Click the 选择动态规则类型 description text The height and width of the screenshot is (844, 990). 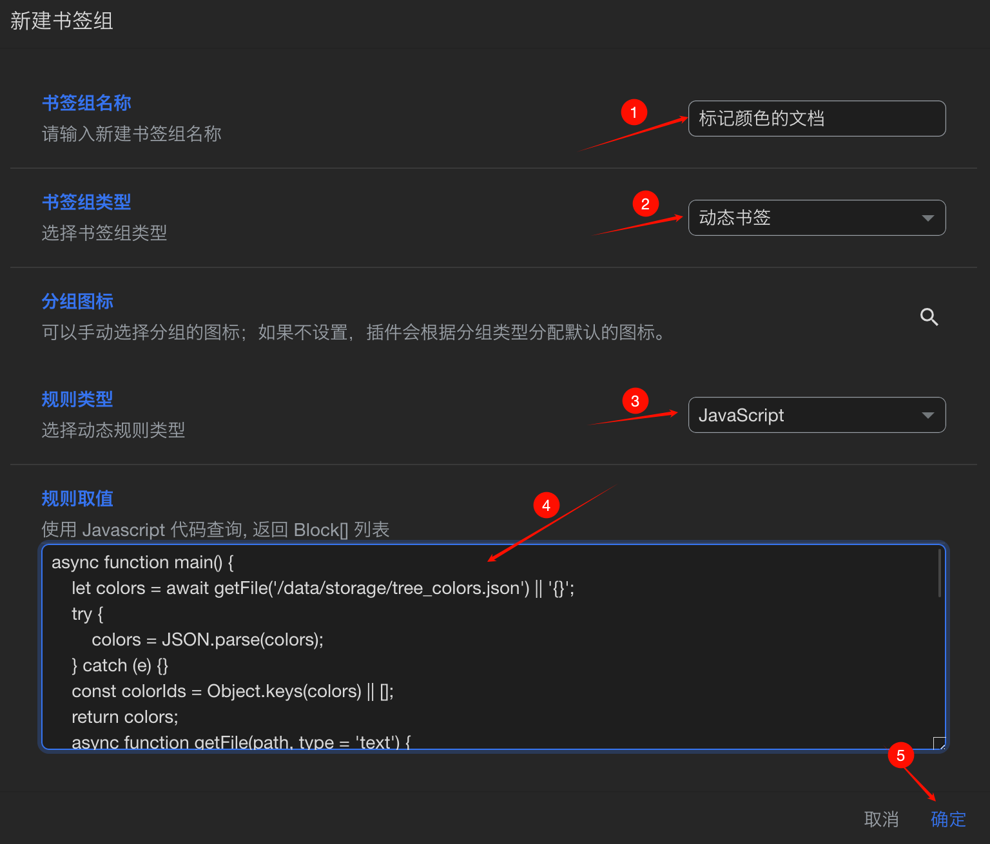click(x=113, y=430)
